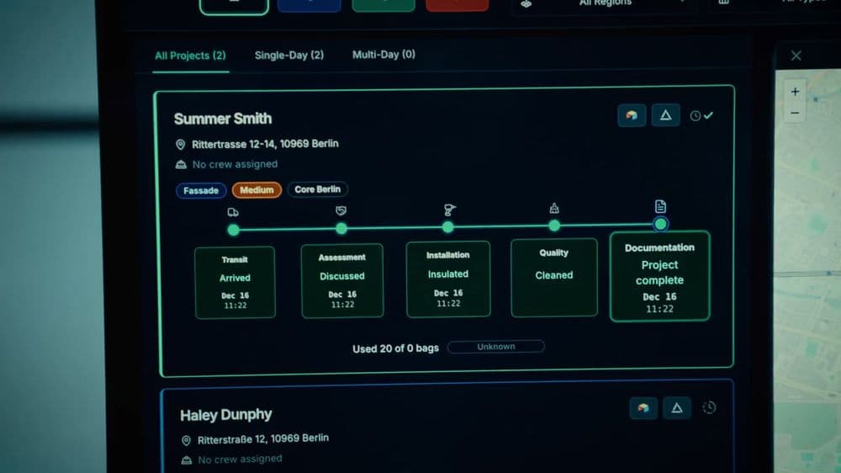Click the Medium priority badge
Image resolution: width=841 pixels, height=473 pixels.
pos(257,190)
